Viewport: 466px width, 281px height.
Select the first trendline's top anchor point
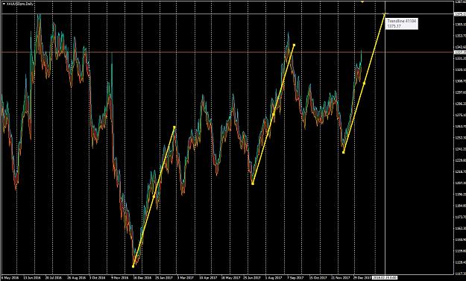click(174, 127)
